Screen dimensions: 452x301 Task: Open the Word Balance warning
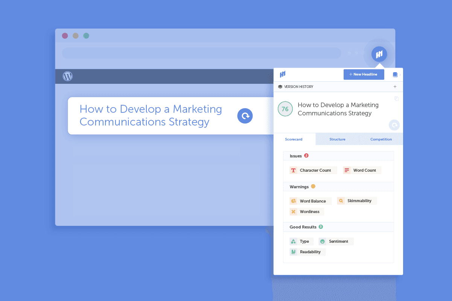(x=310, y=201)
